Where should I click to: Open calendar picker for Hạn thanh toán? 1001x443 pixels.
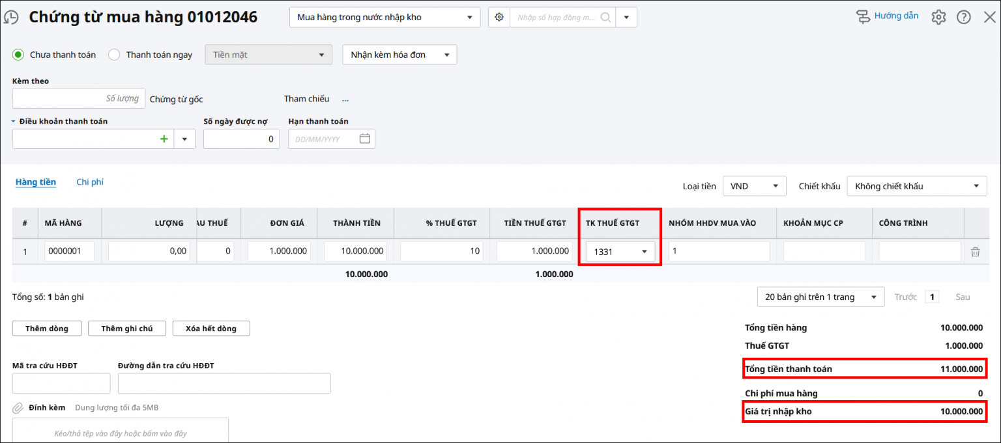364,139
